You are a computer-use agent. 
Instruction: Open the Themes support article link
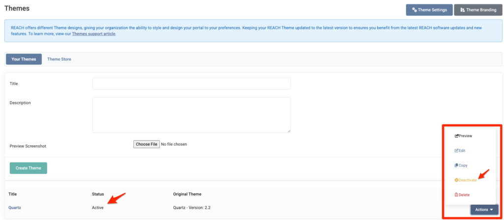coord(94,34)
